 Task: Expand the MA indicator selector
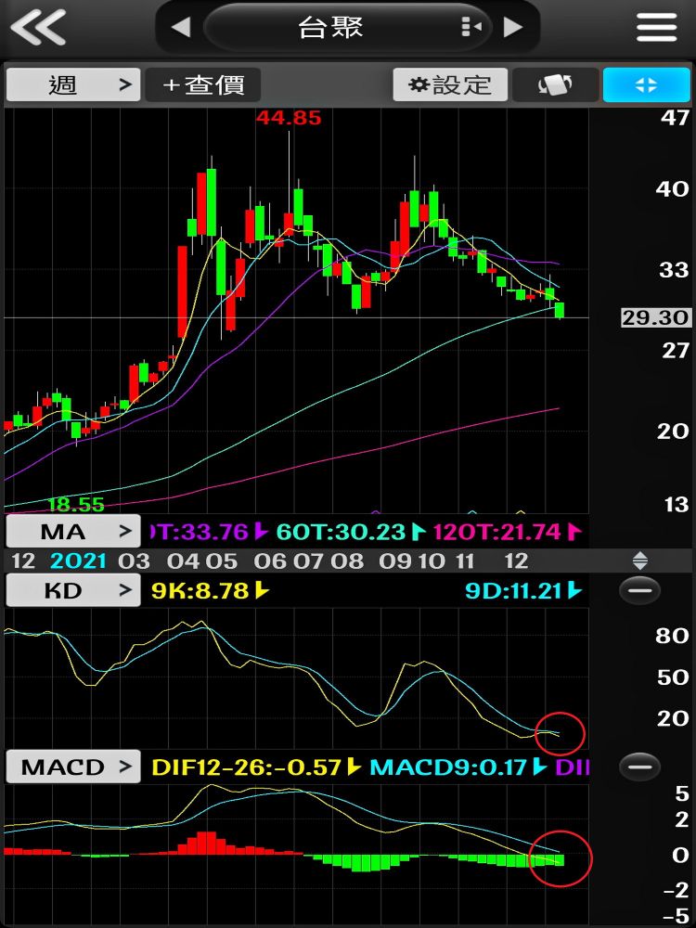tap(73, 532)
